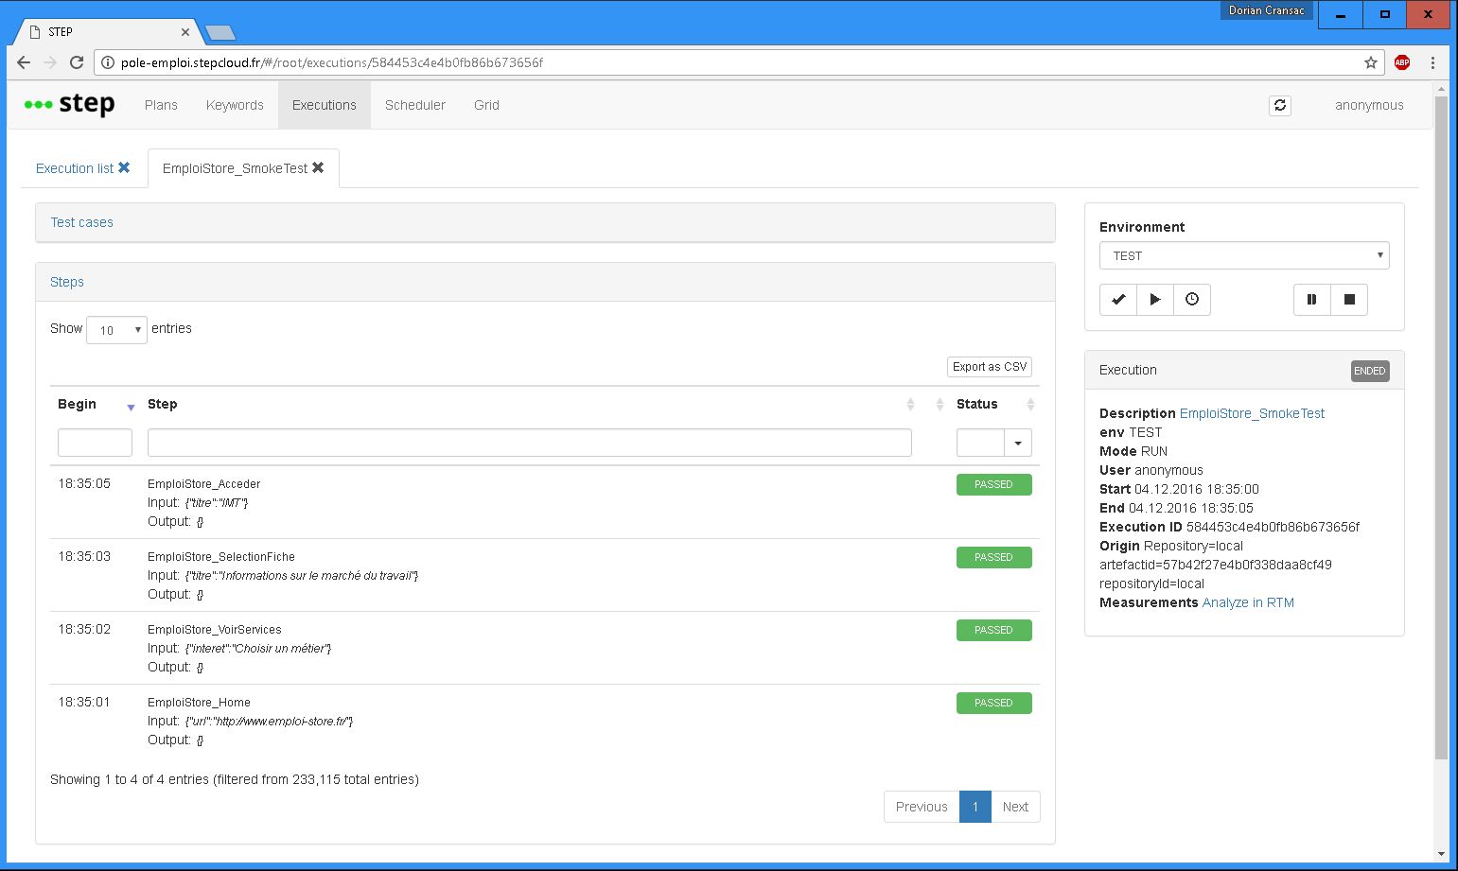This screenshot has height=871, width=1458.
Task: Click the step logo in the header
Action: click(x=68, y=104)
